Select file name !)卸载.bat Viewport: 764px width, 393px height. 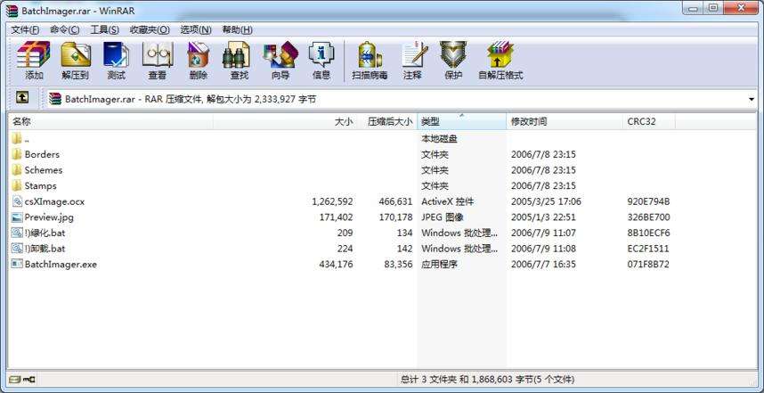pyautogui.click(x=45, y=248)
